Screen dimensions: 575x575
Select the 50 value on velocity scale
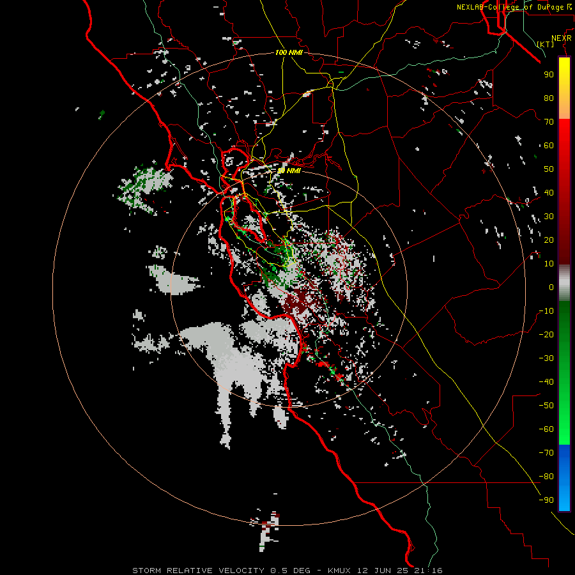[x=549, y=169]
